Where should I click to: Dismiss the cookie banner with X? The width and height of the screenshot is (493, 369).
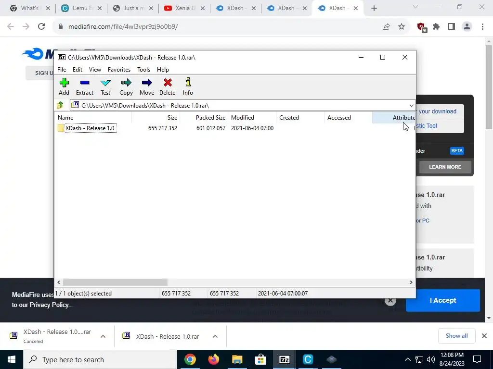coord(390,300)
